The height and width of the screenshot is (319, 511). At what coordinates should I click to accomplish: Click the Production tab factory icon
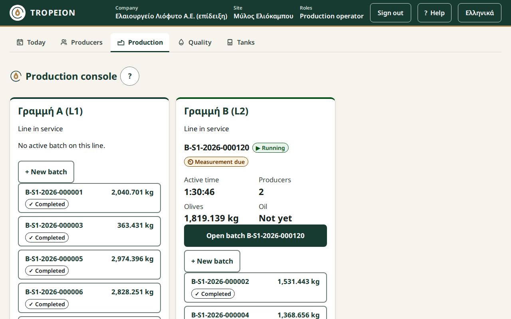(121, 42)
